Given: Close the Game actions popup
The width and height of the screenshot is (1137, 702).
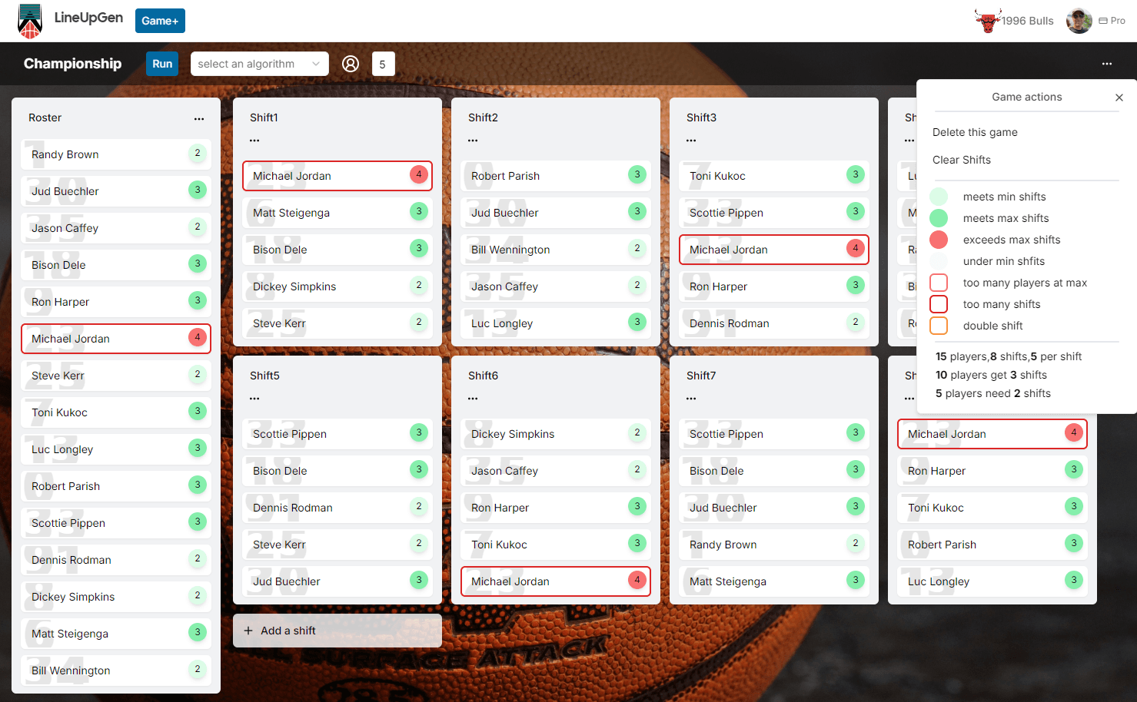Looking at the screenshot, I should tap(1119, 98).
